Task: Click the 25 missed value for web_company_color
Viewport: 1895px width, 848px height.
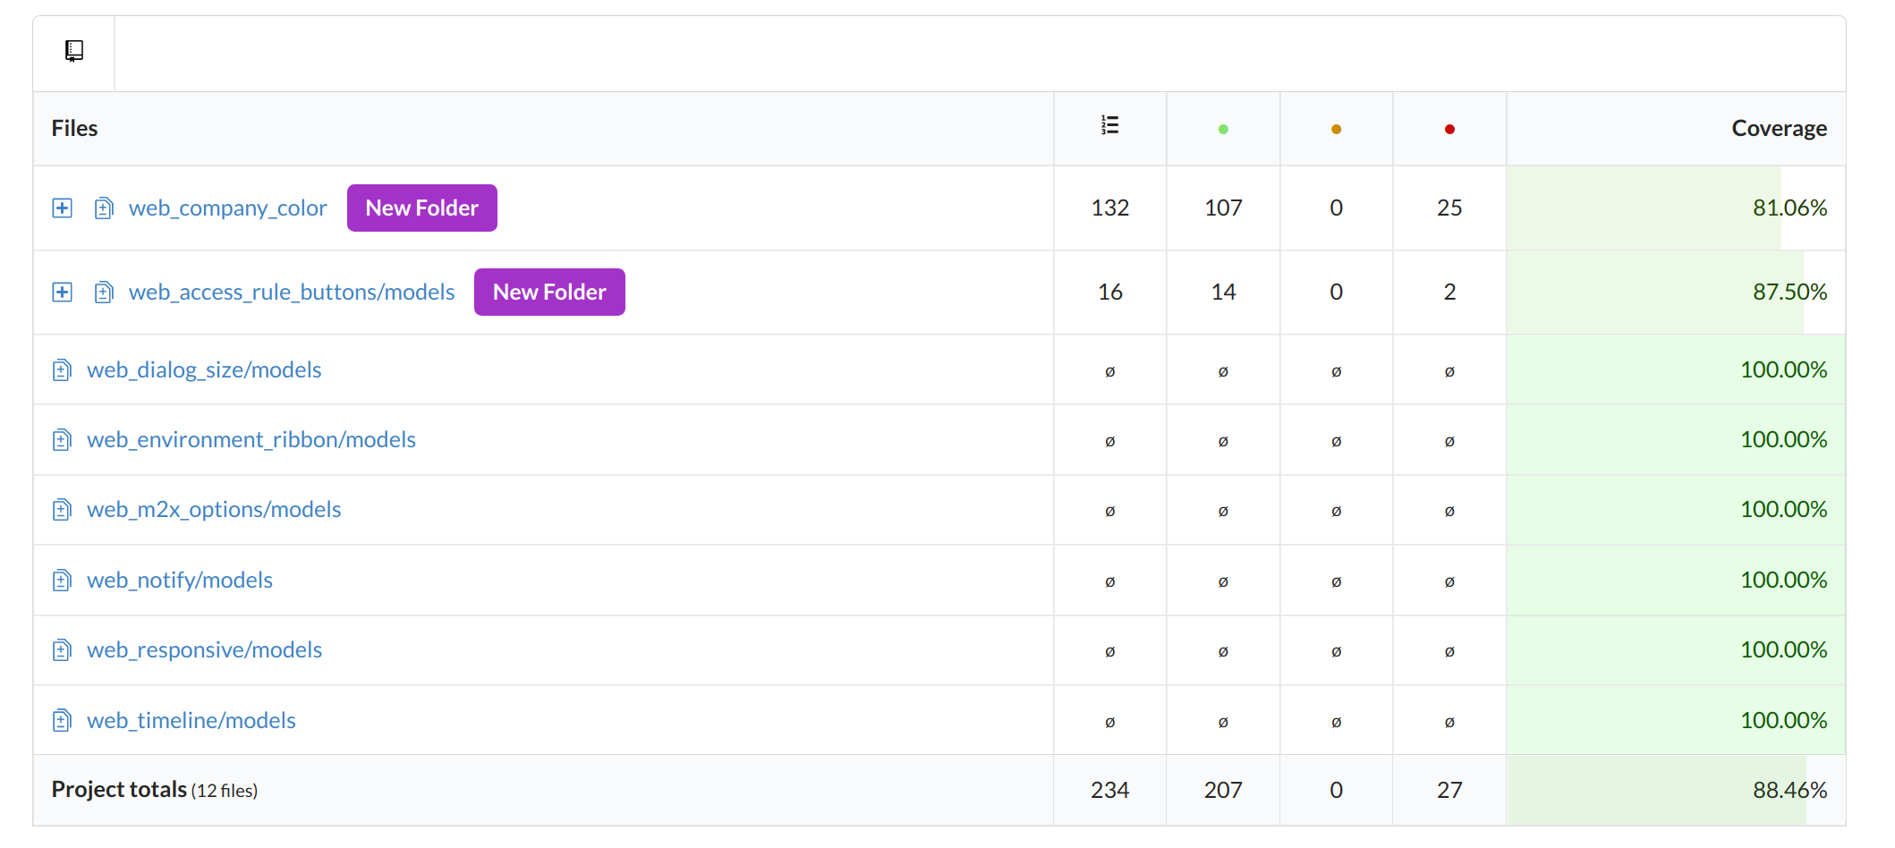Action: pos(1449,208)
